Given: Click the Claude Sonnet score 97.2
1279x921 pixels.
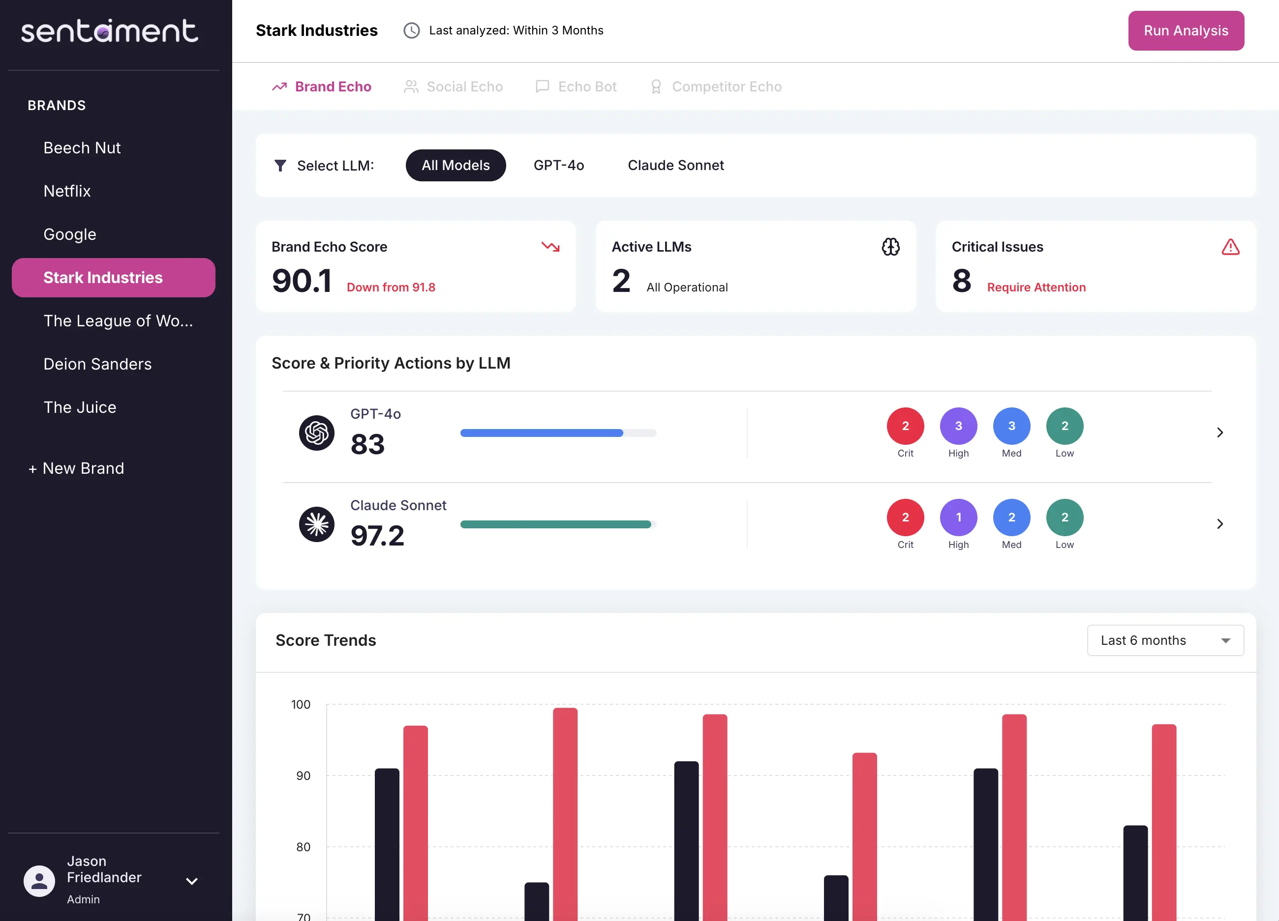Looking at the screenshot, I should pos(377,535).
